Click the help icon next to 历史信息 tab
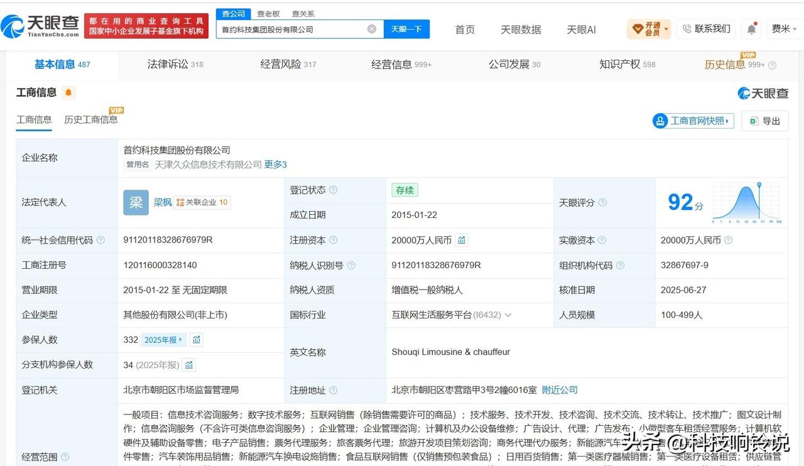The width and height of the screenshot is (804, 466). [x=773, y=65]
